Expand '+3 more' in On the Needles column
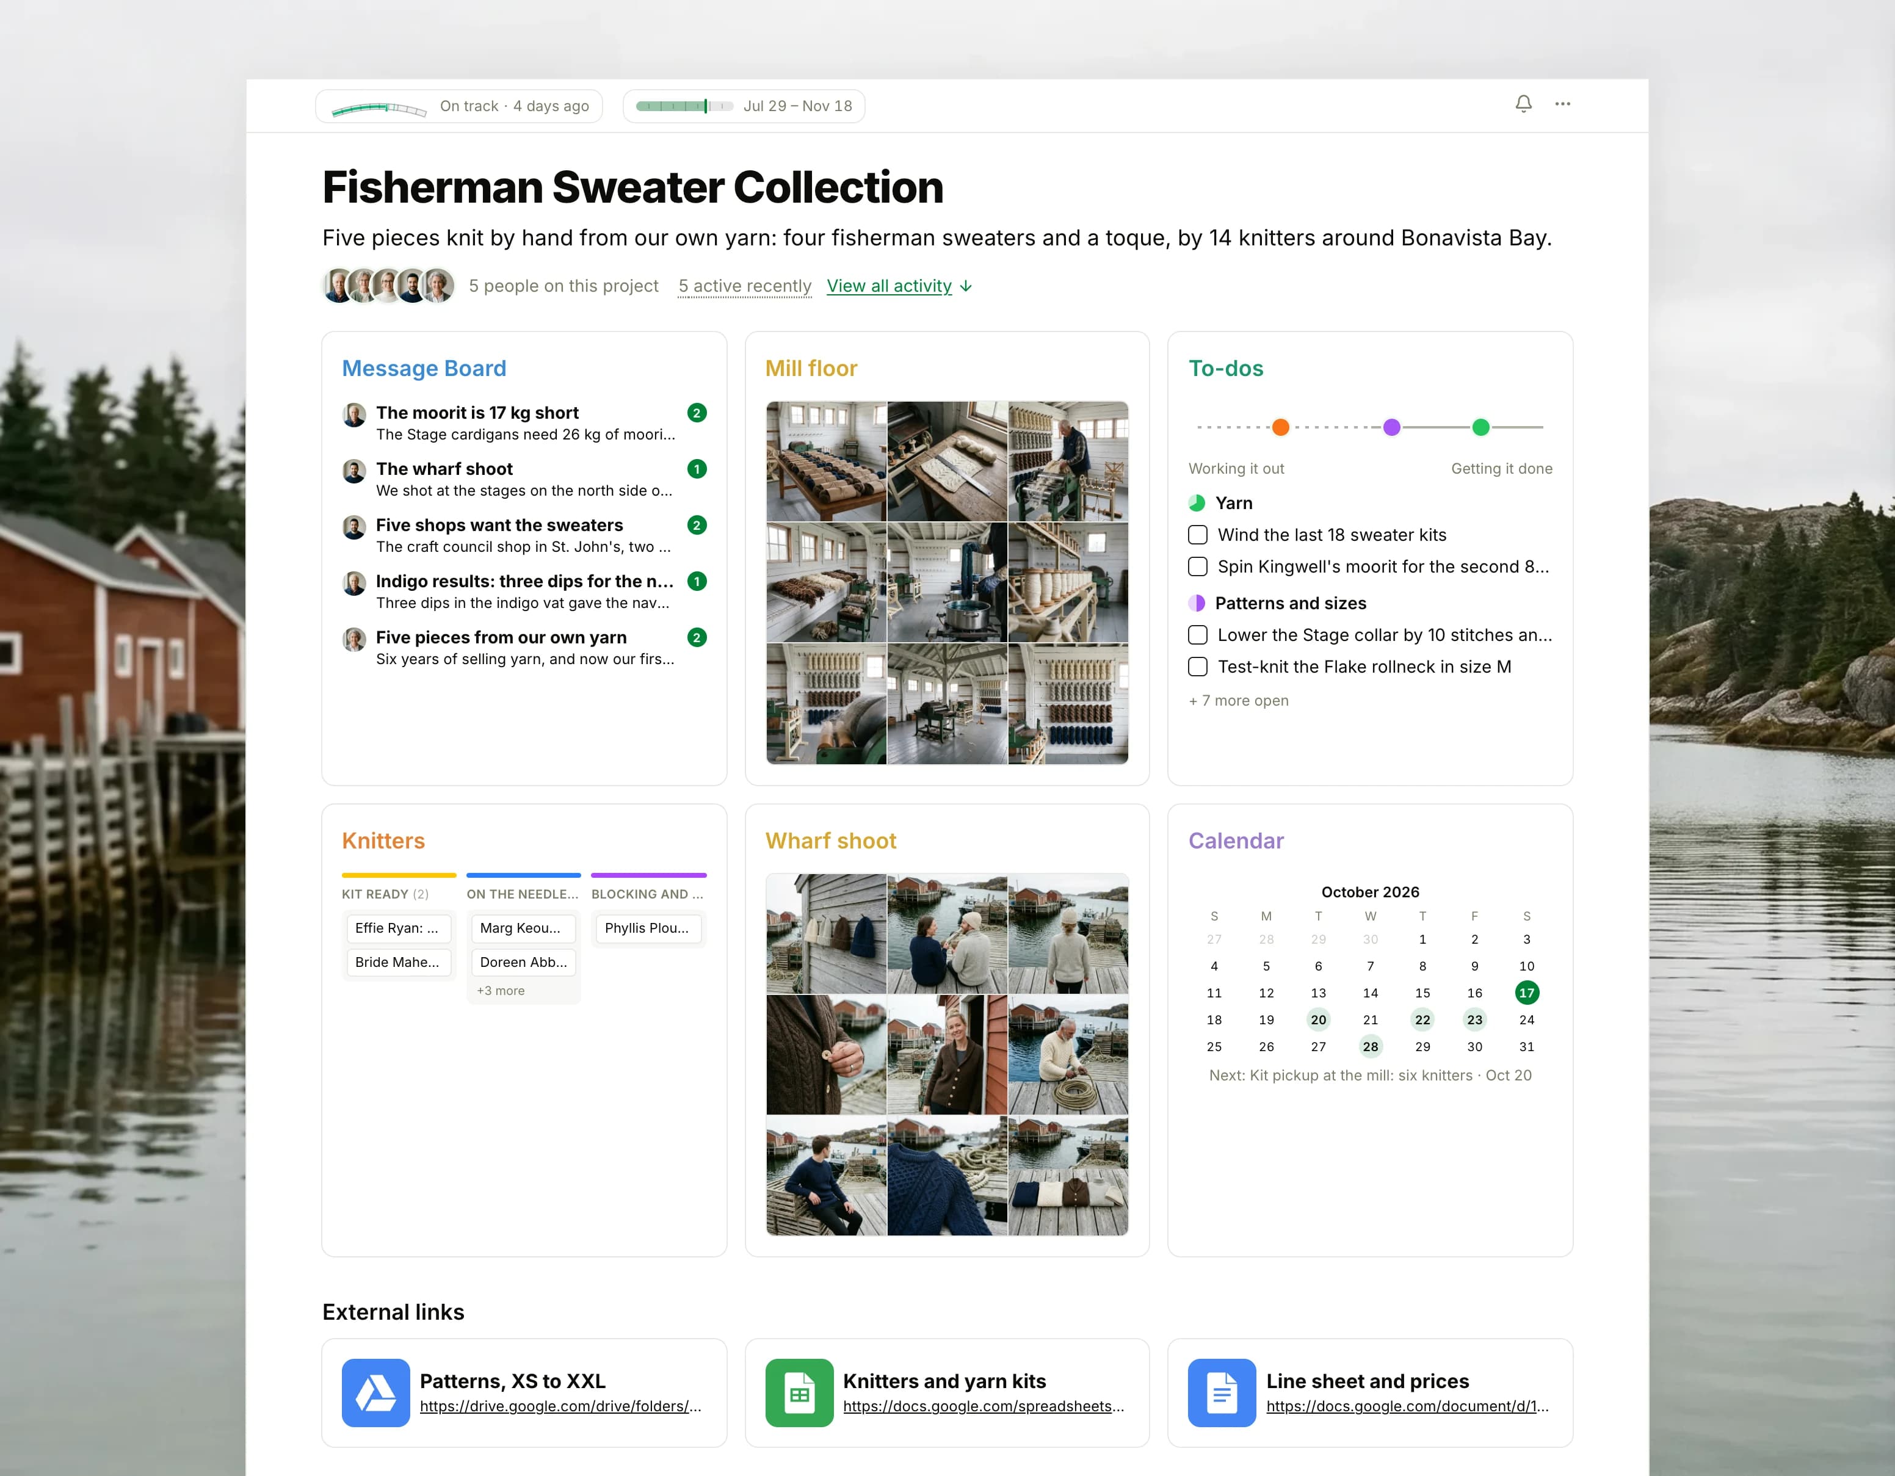 click(x=501, y=990)
